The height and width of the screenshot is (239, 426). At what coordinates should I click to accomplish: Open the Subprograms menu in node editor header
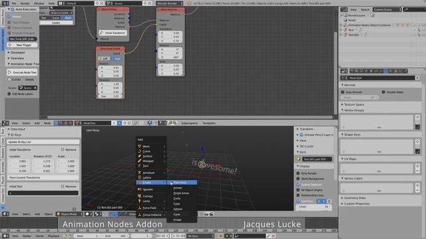[x=190, y=123]
